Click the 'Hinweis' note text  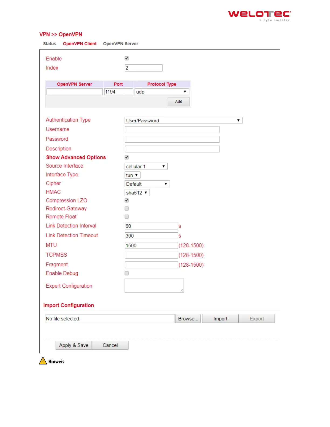(x=56, y=362)
